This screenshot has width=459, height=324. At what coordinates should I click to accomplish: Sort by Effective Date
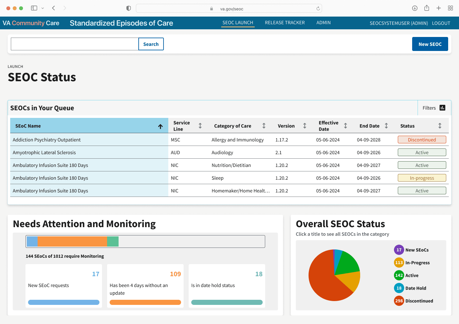346,126
